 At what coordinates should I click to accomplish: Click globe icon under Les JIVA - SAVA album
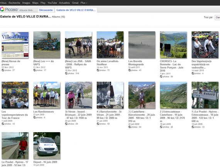point(66,73)
